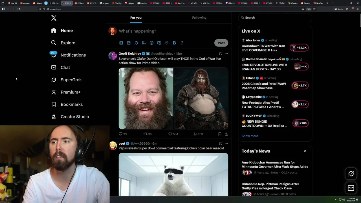The height and width of the screenshot is (203, 361).
Task: Like Geoff Keighley's post
Action: (173, 134)
